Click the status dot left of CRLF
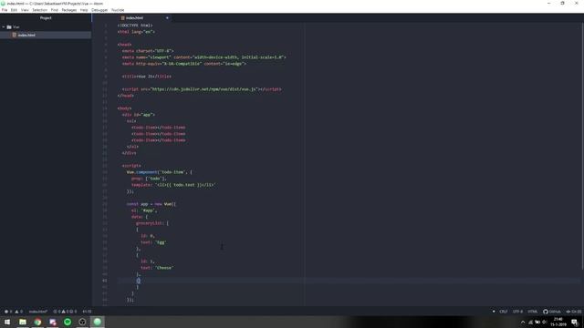This screenshot has width=584, height=328. click(x=494, y=312)
